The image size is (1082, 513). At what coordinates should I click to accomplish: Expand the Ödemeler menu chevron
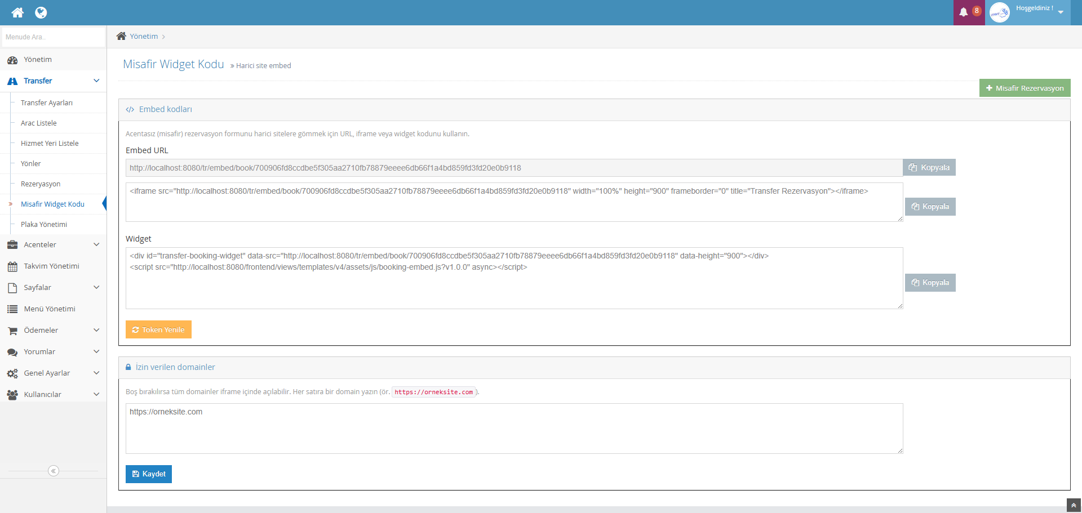pyautogui.click(x=96, y=331)
